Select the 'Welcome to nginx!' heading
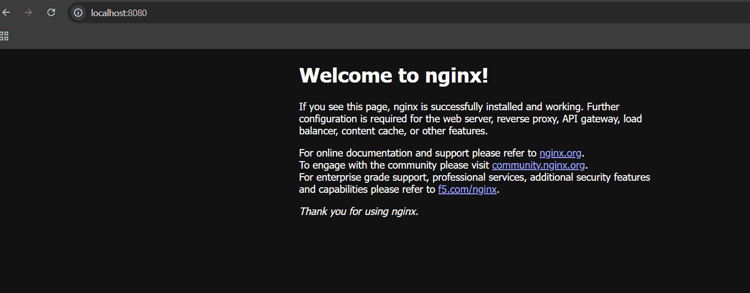Screen dimensions: 750x293 tap(394, 76)
